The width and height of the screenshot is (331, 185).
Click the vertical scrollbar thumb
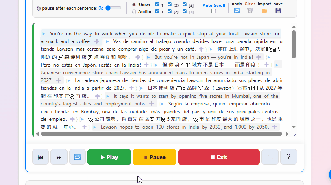click(294, 44)
